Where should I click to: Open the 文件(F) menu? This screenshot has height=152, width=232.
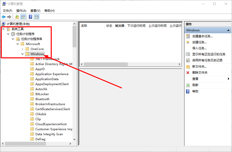click(x=7, y=11)
